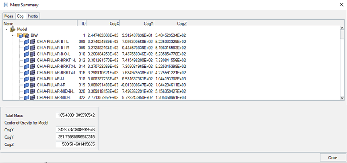The width and height of the screenshot is (347, 163).
Task: Click CogZ value 7.330841556E+02
Action: point(170,60)
